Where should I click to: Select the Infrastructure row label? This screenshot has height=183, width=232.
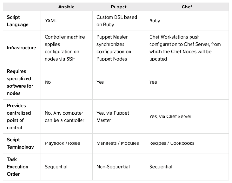click(21, 48)
